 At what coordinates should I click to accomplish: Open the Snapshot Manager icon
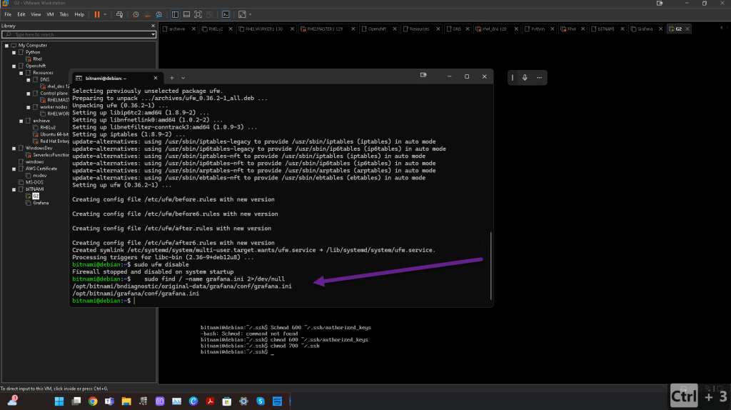click(x=159, y=14)
